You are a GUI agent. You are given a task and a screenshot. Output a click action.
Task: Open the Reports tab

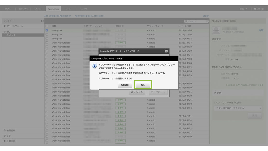[x=83, y=9]
